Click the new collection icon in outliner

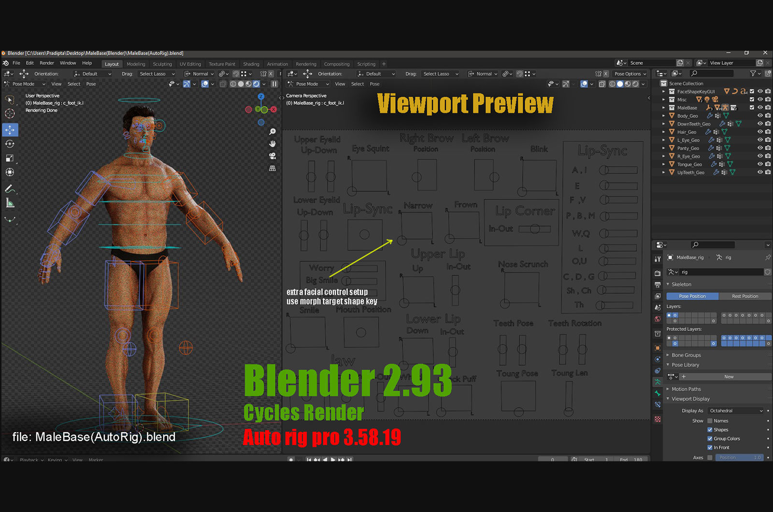(x=768, y=73)
